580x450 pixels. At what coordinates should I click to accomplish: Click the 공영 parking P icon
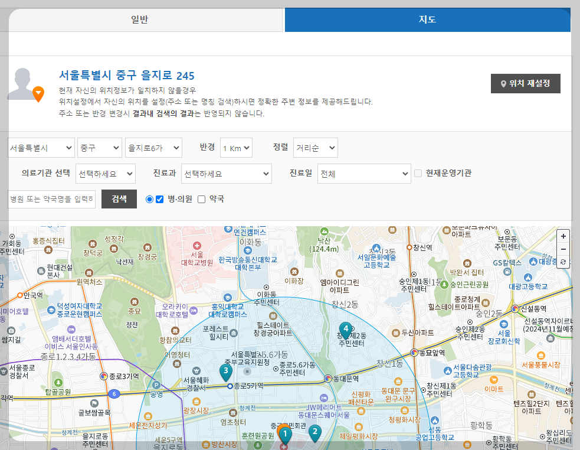(156, 385)
